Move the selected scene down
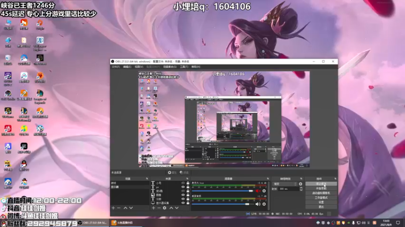The height and width of the screenshot is (227, 405). (131, 208)
